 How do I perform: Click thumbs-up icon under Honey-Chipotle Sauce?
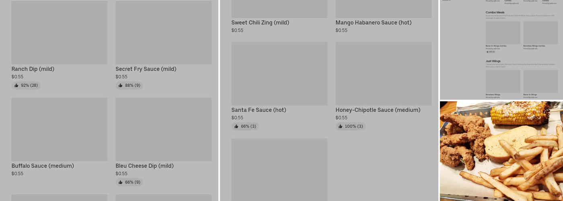point(341,126)
